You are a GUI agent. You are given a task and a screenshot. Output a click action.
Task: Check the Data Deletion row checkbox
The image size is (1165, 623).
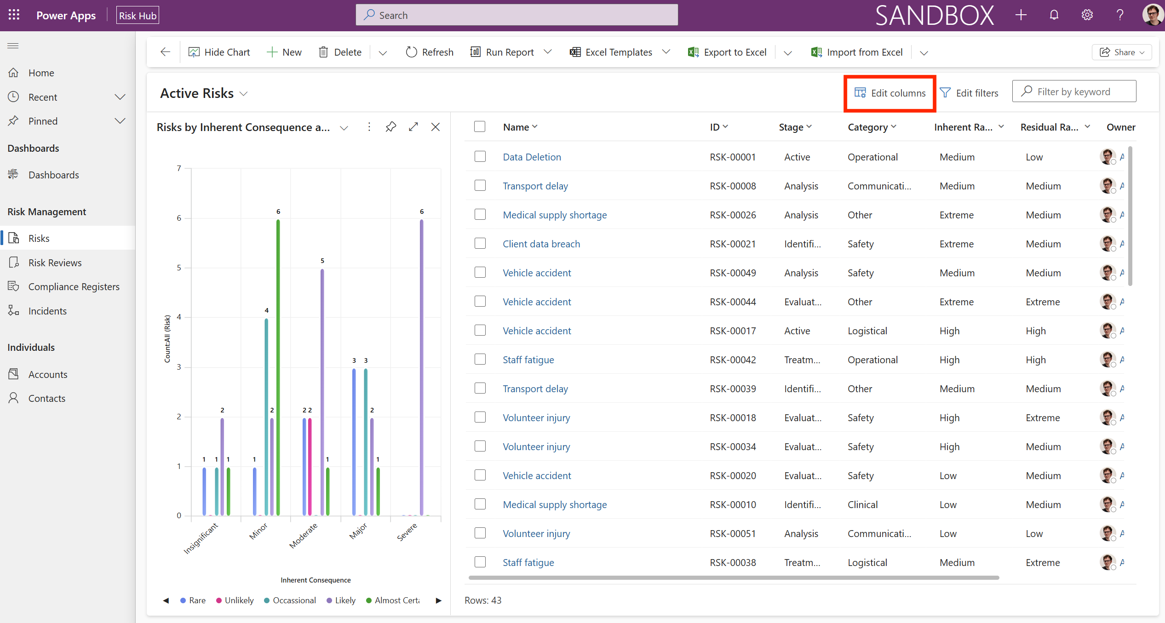480,157
